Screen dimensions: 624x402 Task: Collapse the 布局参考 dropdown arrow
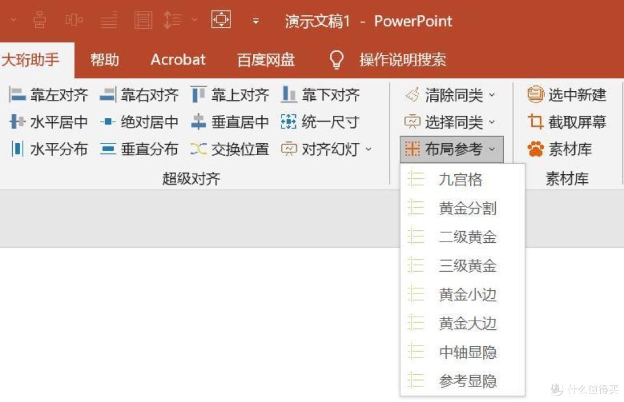click(492, 149)
